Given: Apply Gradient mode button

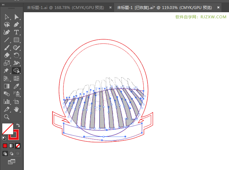Looking at the screenshot, I should tap(11, 146).
